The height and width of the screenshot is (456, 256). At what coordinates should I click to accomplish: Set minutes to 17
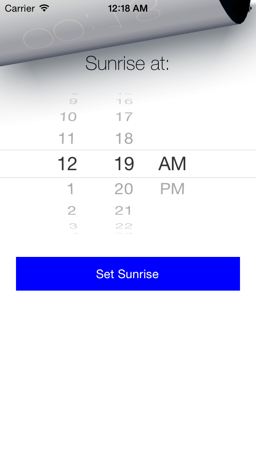click(124, 117)
